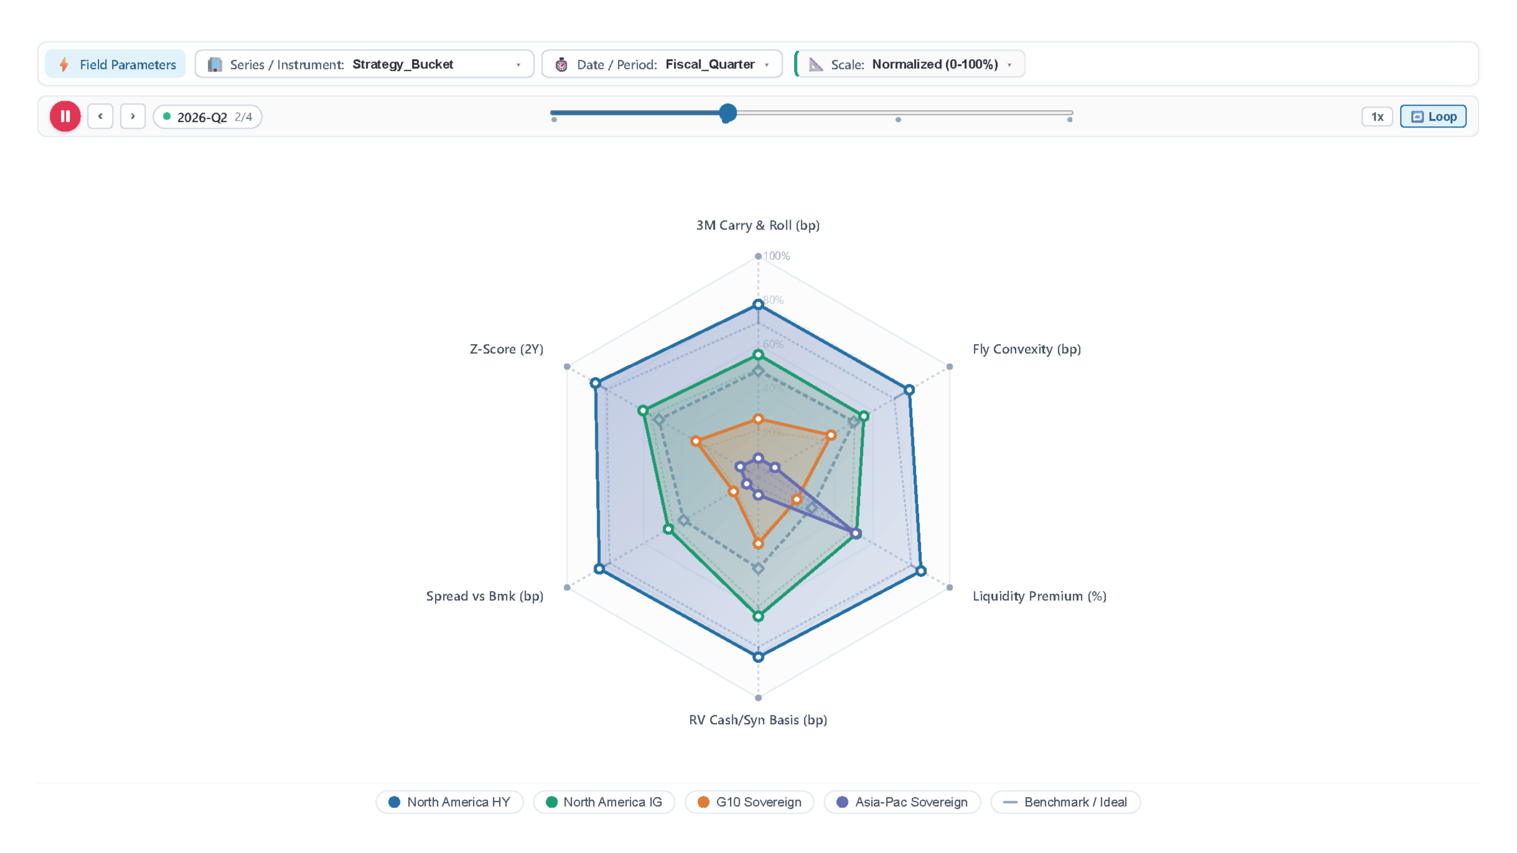Advance to the next quarter
The image size is (1517, 853).
133,116
